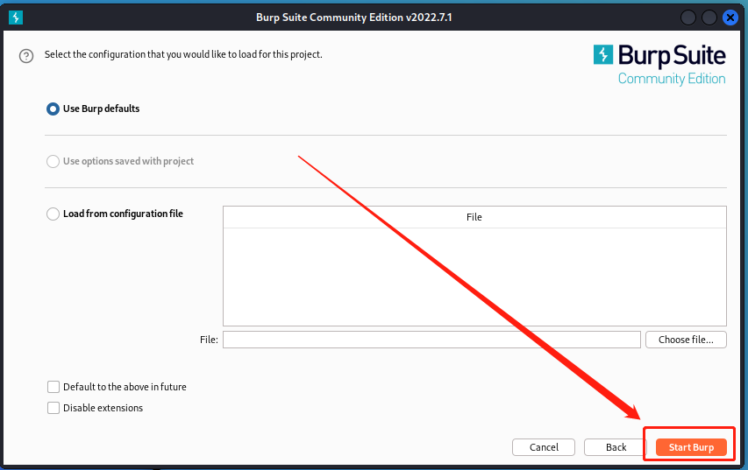Launch with the Start Burp button
The width and height of the screenshot is (748, 470).
point(691,447)
